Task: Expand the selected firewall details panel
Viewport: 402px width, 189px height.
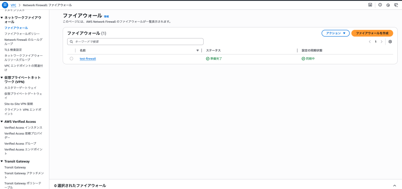Action: (x=394, y=185)
